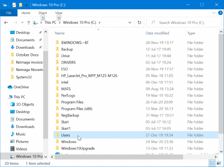Select pinned Downloads in Quick access
This screenshot has height=167, width=224.
[x=25, y=48]
